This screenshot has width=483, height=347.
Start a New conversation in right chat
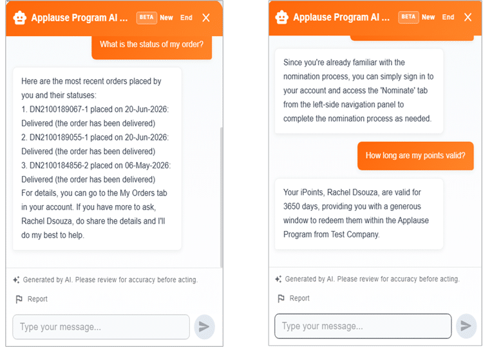pyautogui.click(x=428, y=17)
